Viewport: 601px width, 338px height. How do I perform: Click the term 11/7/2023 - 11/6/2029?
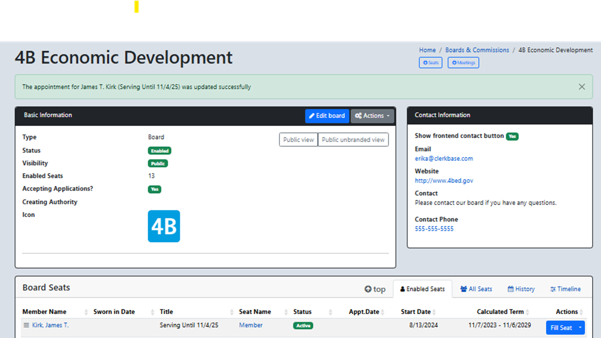(499, 325)
